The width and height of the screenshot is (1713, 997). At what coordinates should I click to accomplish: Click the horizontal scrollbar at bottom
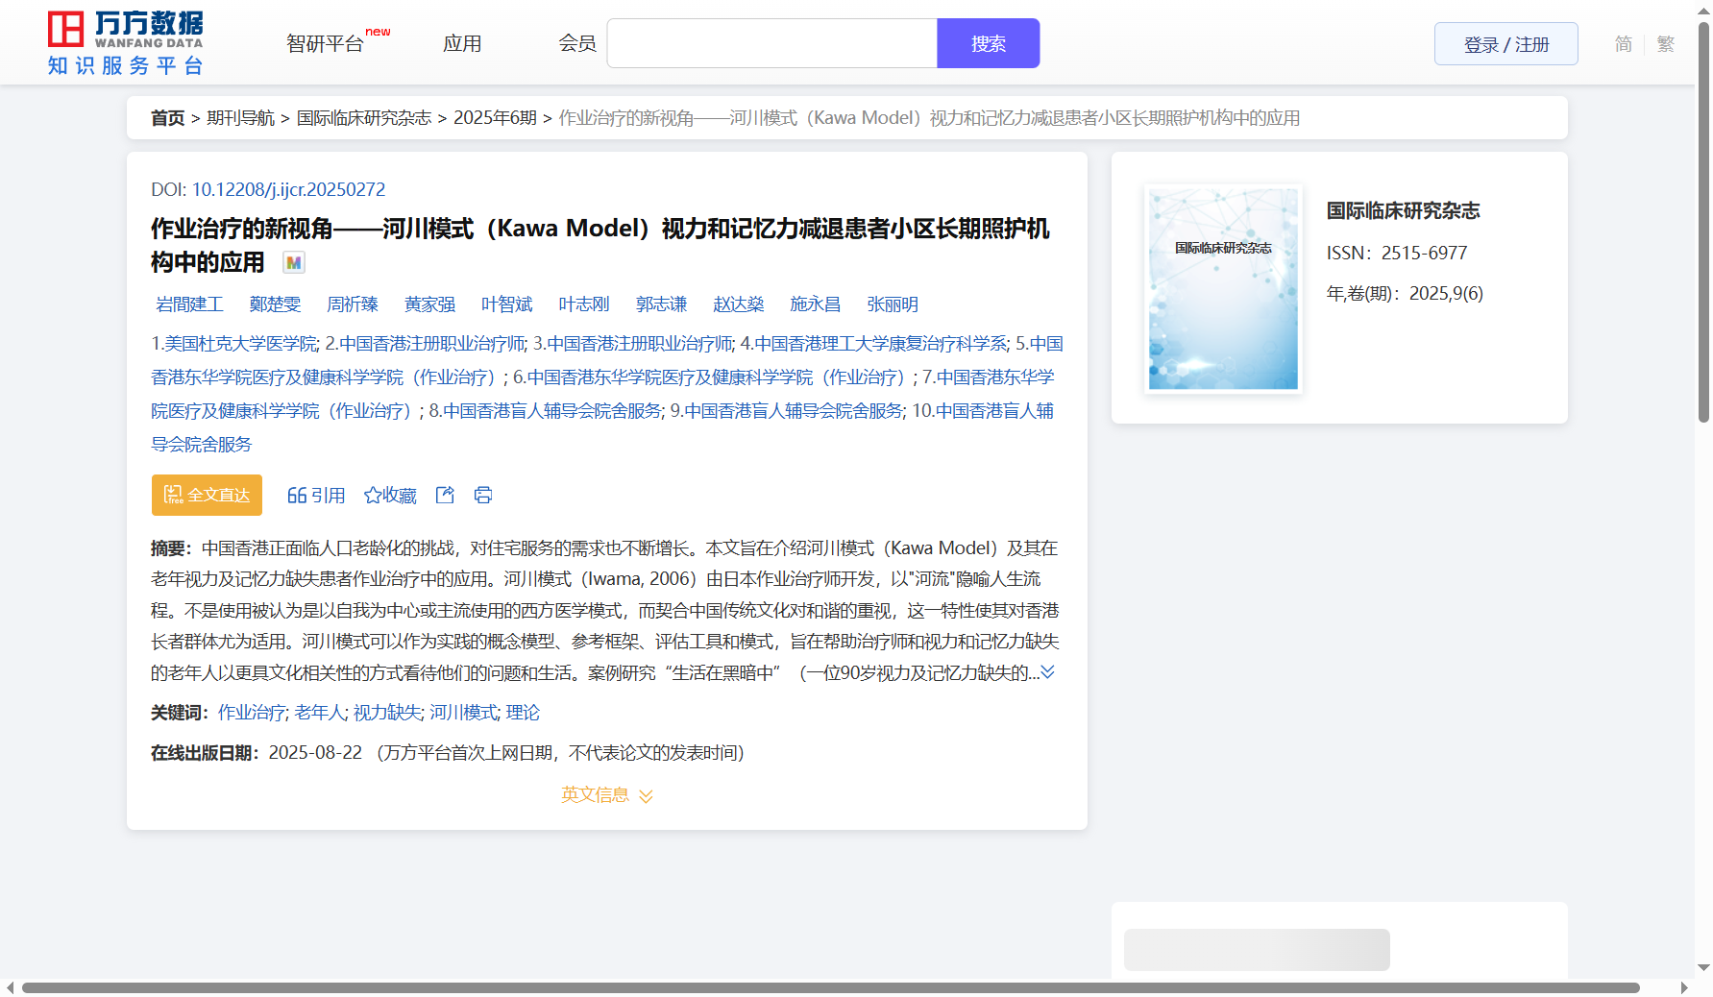point(830,987)
